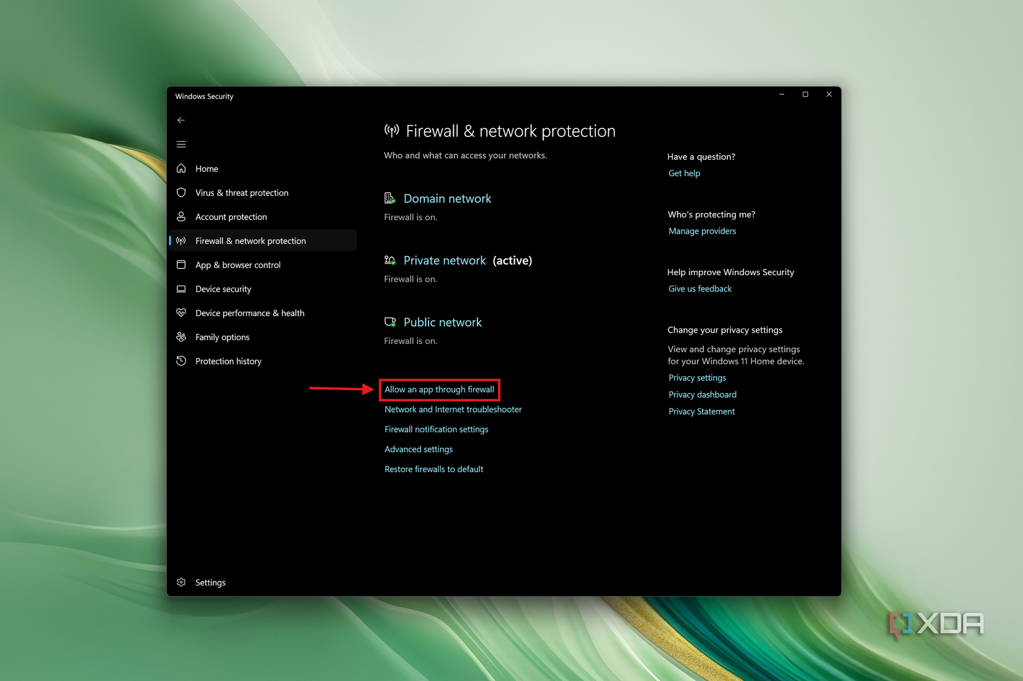Open Allow an app through firewall
Screen dimensions: 1023x681
coord(440,389)
